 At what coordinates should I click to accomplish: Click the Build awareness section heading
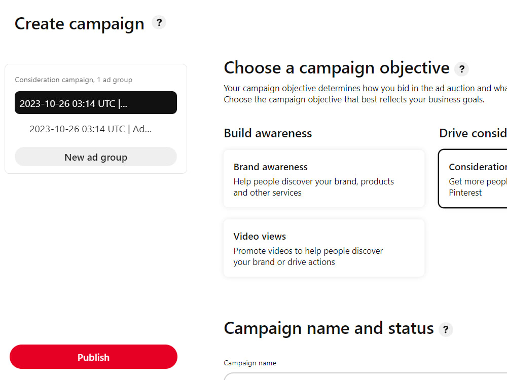(268, 133)
